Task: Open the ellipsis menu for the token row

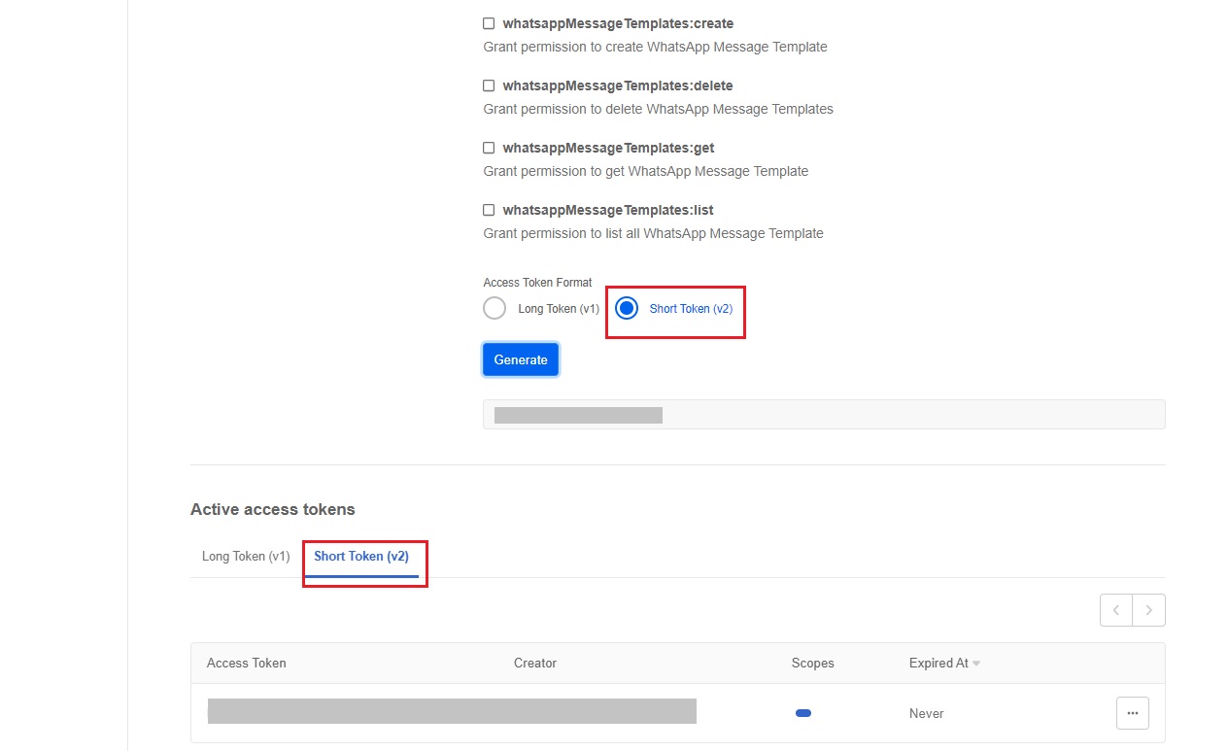Action: 1132,713
